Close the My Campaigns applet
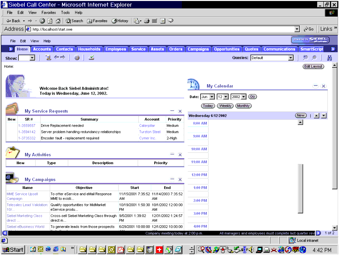This screenshot has height=255, width=339. click(180, 179)
